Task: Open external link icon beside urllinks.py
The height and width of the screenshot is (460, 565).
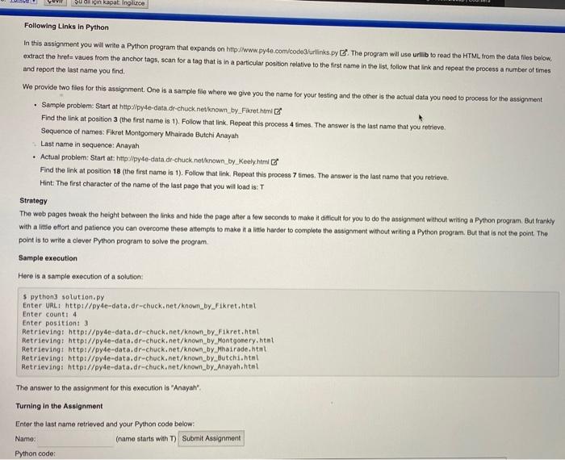Action: click(344, 52)
